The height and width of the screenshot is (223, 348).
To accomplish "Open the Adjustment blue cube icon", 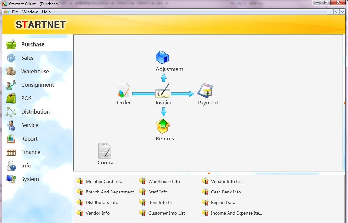I will (x=163, y=57).
